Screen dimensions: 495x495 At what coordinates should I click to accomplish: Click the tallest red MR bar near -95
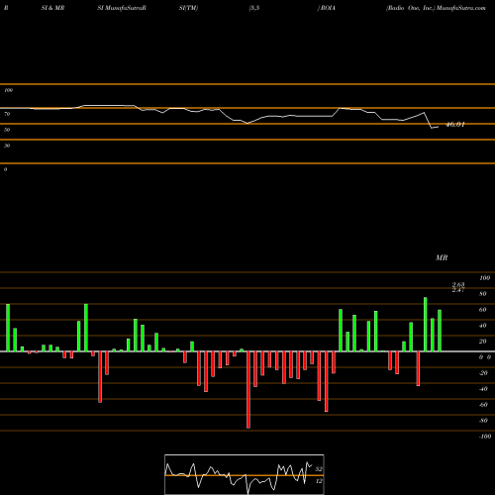click(x=248, y=390)
